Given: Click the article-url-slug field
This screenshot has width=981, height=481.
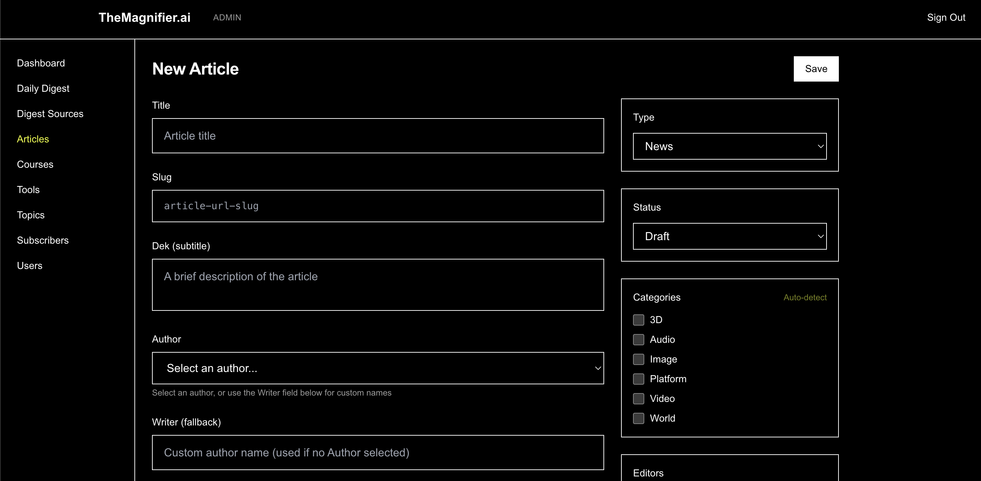Looking at the screenshot, I should (x=378, y=206).
